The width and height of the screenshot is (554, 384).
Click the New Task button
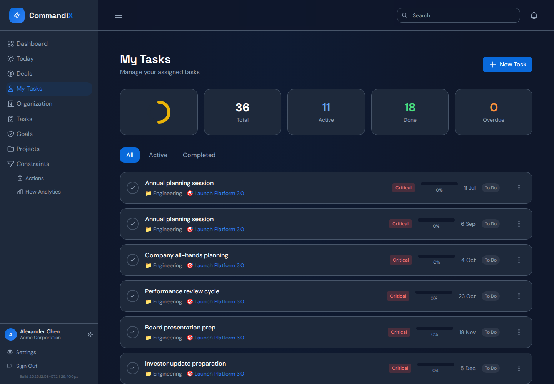507,65
